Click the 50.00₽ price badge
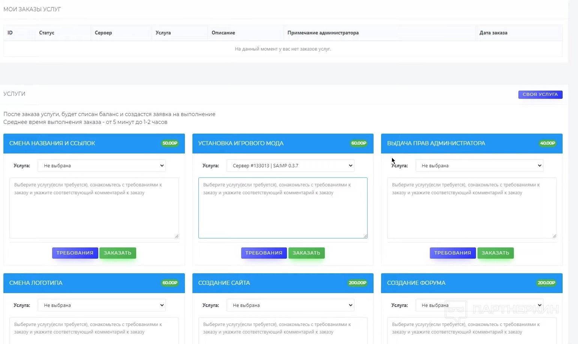The width and height of the screenshot is (578, 344). click(170, 143)
